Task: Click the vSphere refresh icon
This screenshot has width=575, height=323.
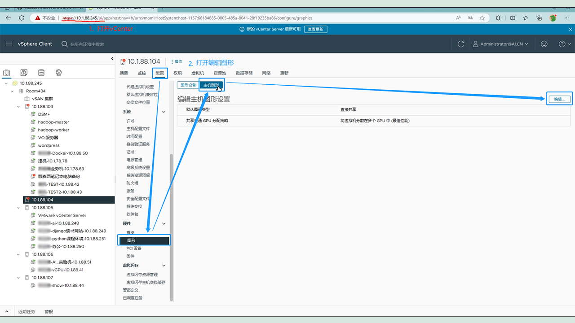Action: [x=461, y=44]
